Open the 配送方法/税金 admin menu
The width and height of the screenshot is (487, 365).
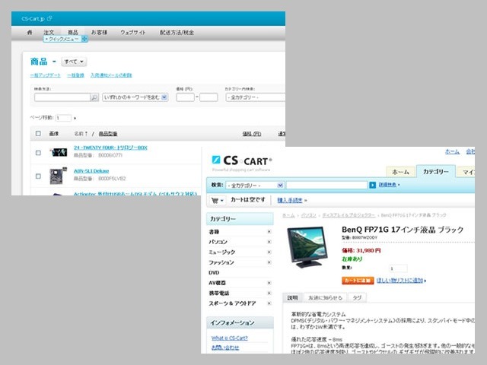[x=177, y=32]
